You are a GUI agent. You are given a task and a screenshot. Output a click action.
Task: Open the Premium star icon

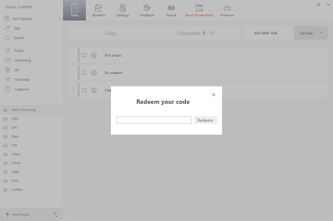[227, 8]
